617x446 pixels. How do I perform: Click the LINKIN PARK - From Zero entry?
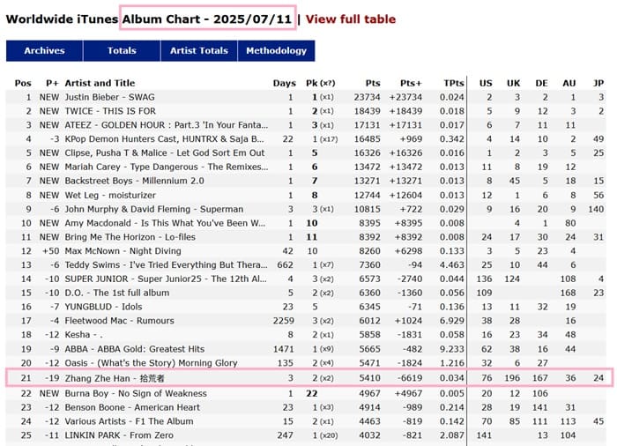pyautogui.click(x=119, y=435)
